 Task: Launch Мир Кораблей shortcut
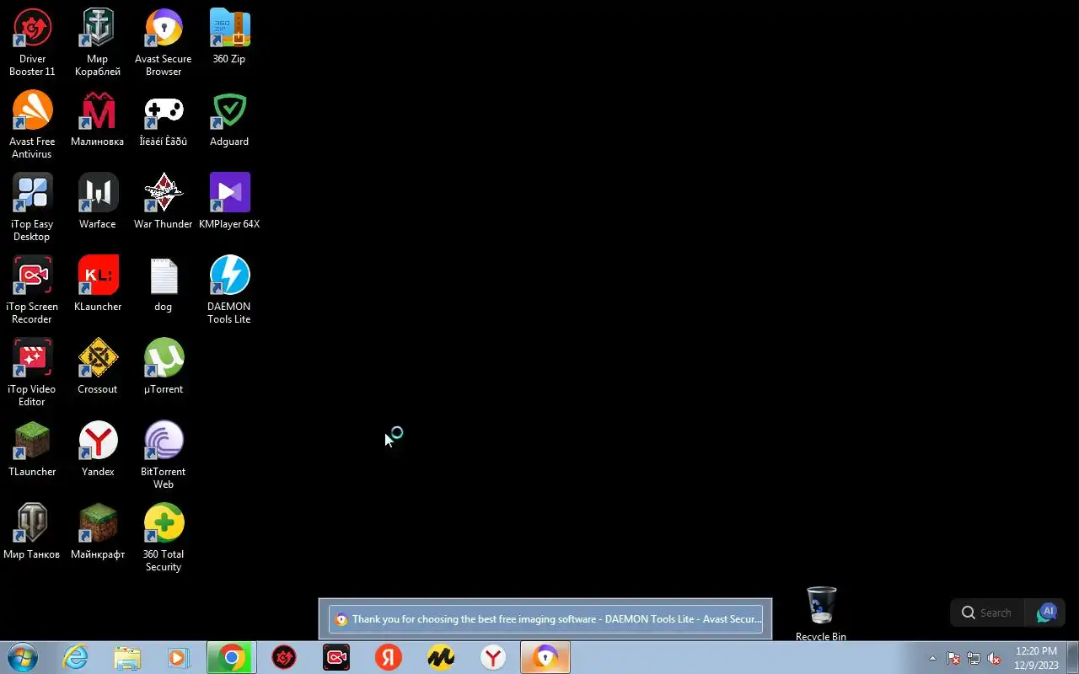98,42
